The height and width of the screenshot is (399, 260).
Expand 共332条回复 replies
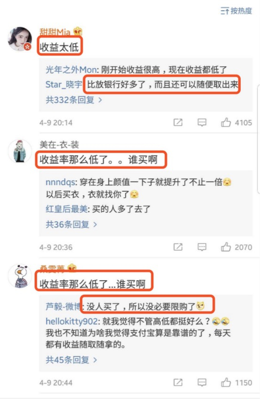pos(74,100)
